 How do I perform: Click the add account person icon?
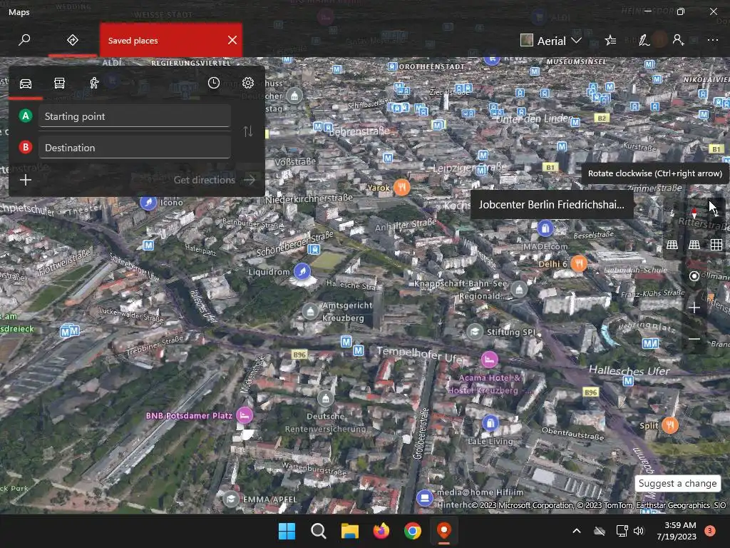678,40
